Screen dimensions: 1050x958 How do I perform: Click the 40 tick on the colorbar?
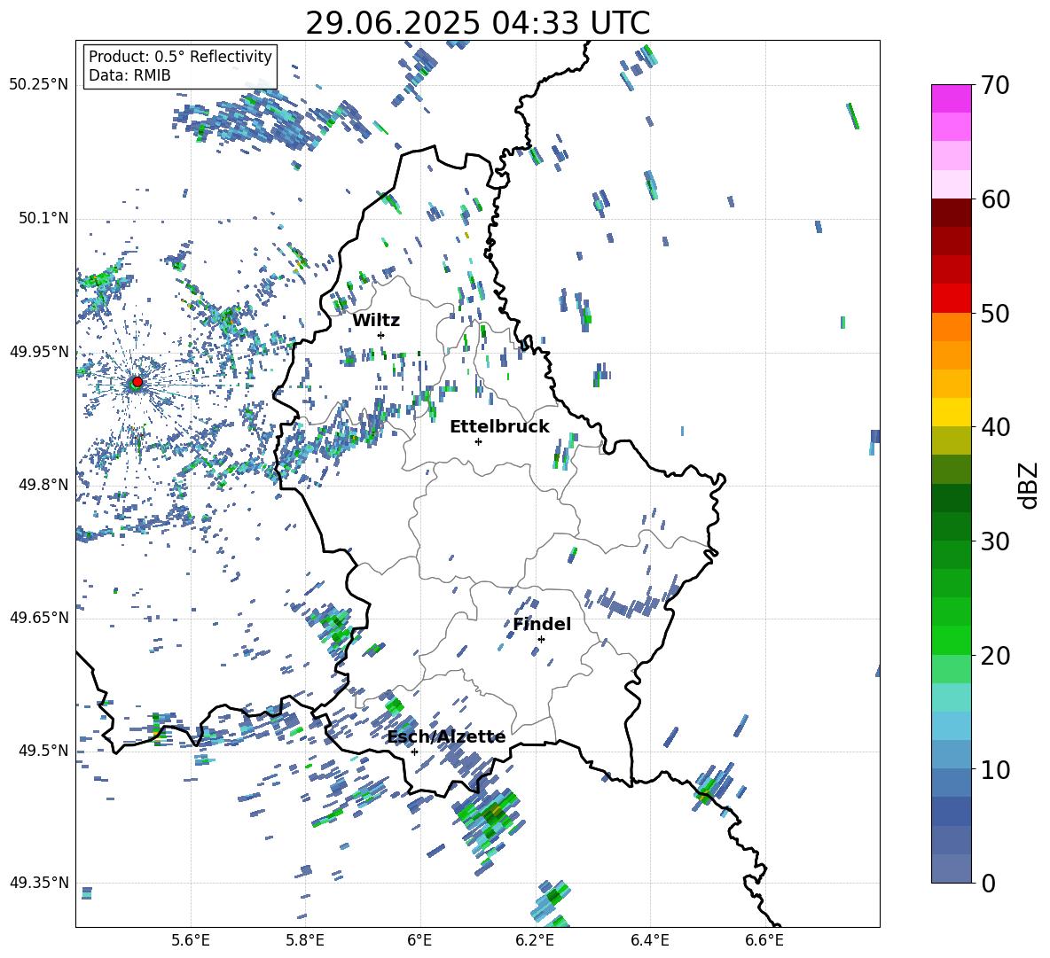coord(994,427)
